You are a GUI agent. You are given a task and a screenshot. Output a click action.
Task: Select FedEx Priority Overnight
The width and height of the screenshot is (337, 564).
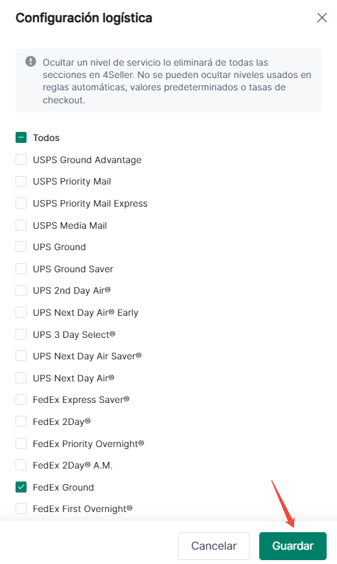[x=21, y=444]
